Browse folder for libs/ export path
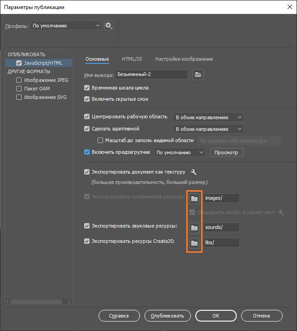 pyautogui.click(x=194, y=243)
